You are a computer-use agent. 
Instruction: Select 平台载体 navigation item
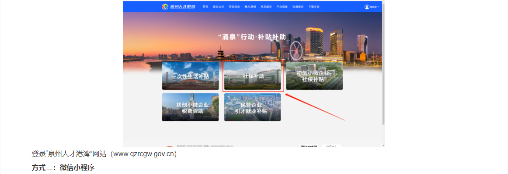(282, 7)
